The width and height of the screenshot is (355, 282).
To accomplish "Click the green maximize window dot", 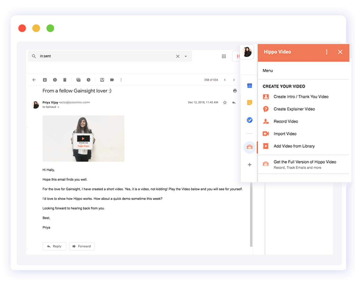I will 50,28.
